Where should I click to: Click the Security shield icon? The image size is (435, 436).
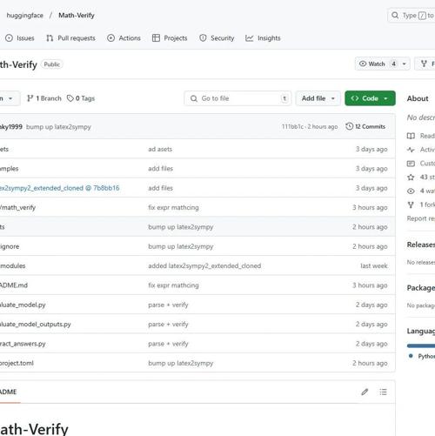(x=203, y=38)
